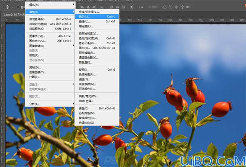Choose 自然饱和度(V) adjustment
Image resolution: width=246 pixels, height=167 pixels.
[x=97, y=33]
